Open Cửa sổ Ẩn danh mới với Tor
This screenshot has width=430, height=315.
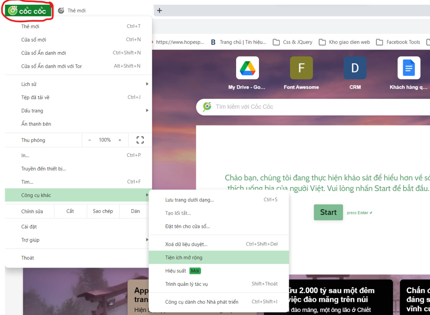(x=78, y=66)
